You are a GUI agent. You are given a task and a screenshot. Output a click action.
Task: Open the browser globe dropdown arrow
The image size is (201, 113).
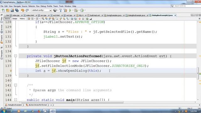(x=57, y=10)
